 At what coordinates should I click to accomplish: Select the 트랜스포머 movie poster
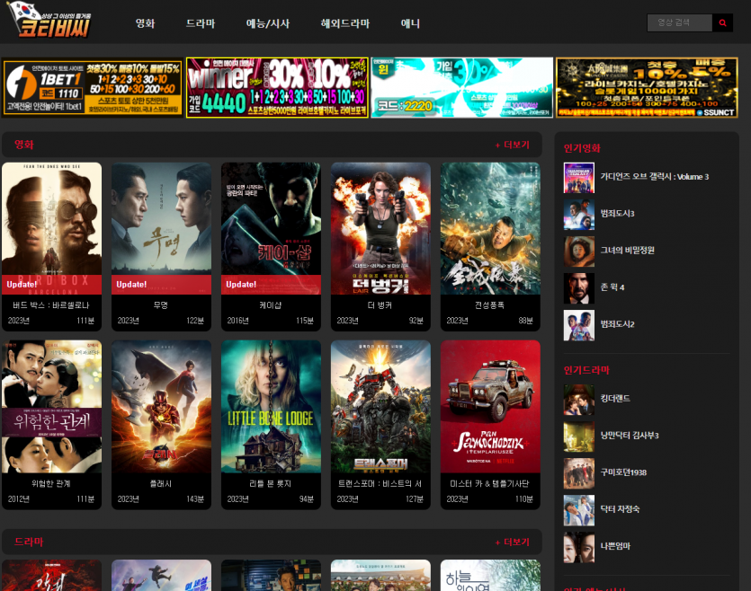click(x=381, y=406)
